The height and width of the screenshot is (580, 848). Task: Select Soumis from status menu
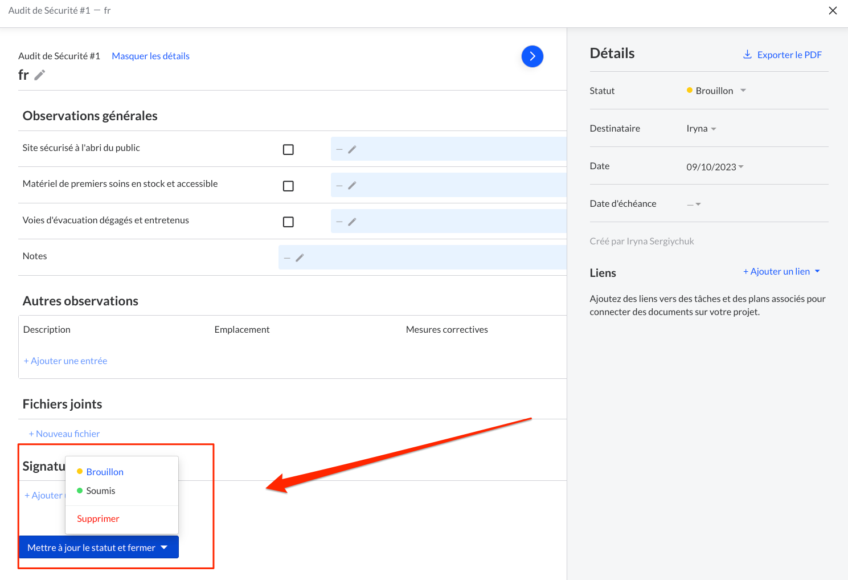[101, 491]
